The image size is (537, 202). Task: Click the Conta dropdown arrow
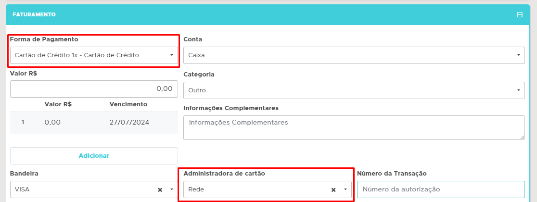[x=518, y=55]
